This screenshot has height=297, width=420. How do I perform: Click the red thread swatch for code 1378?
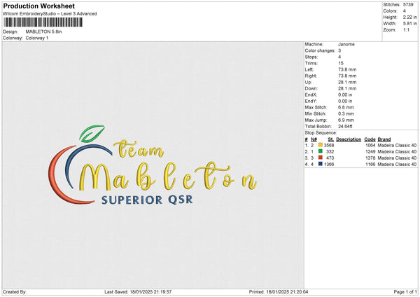click(x=321, y=158)
